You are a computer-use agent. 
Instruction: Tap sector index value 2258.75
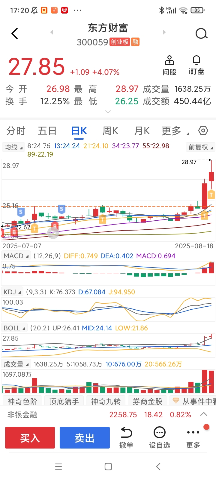click(123, 415)
